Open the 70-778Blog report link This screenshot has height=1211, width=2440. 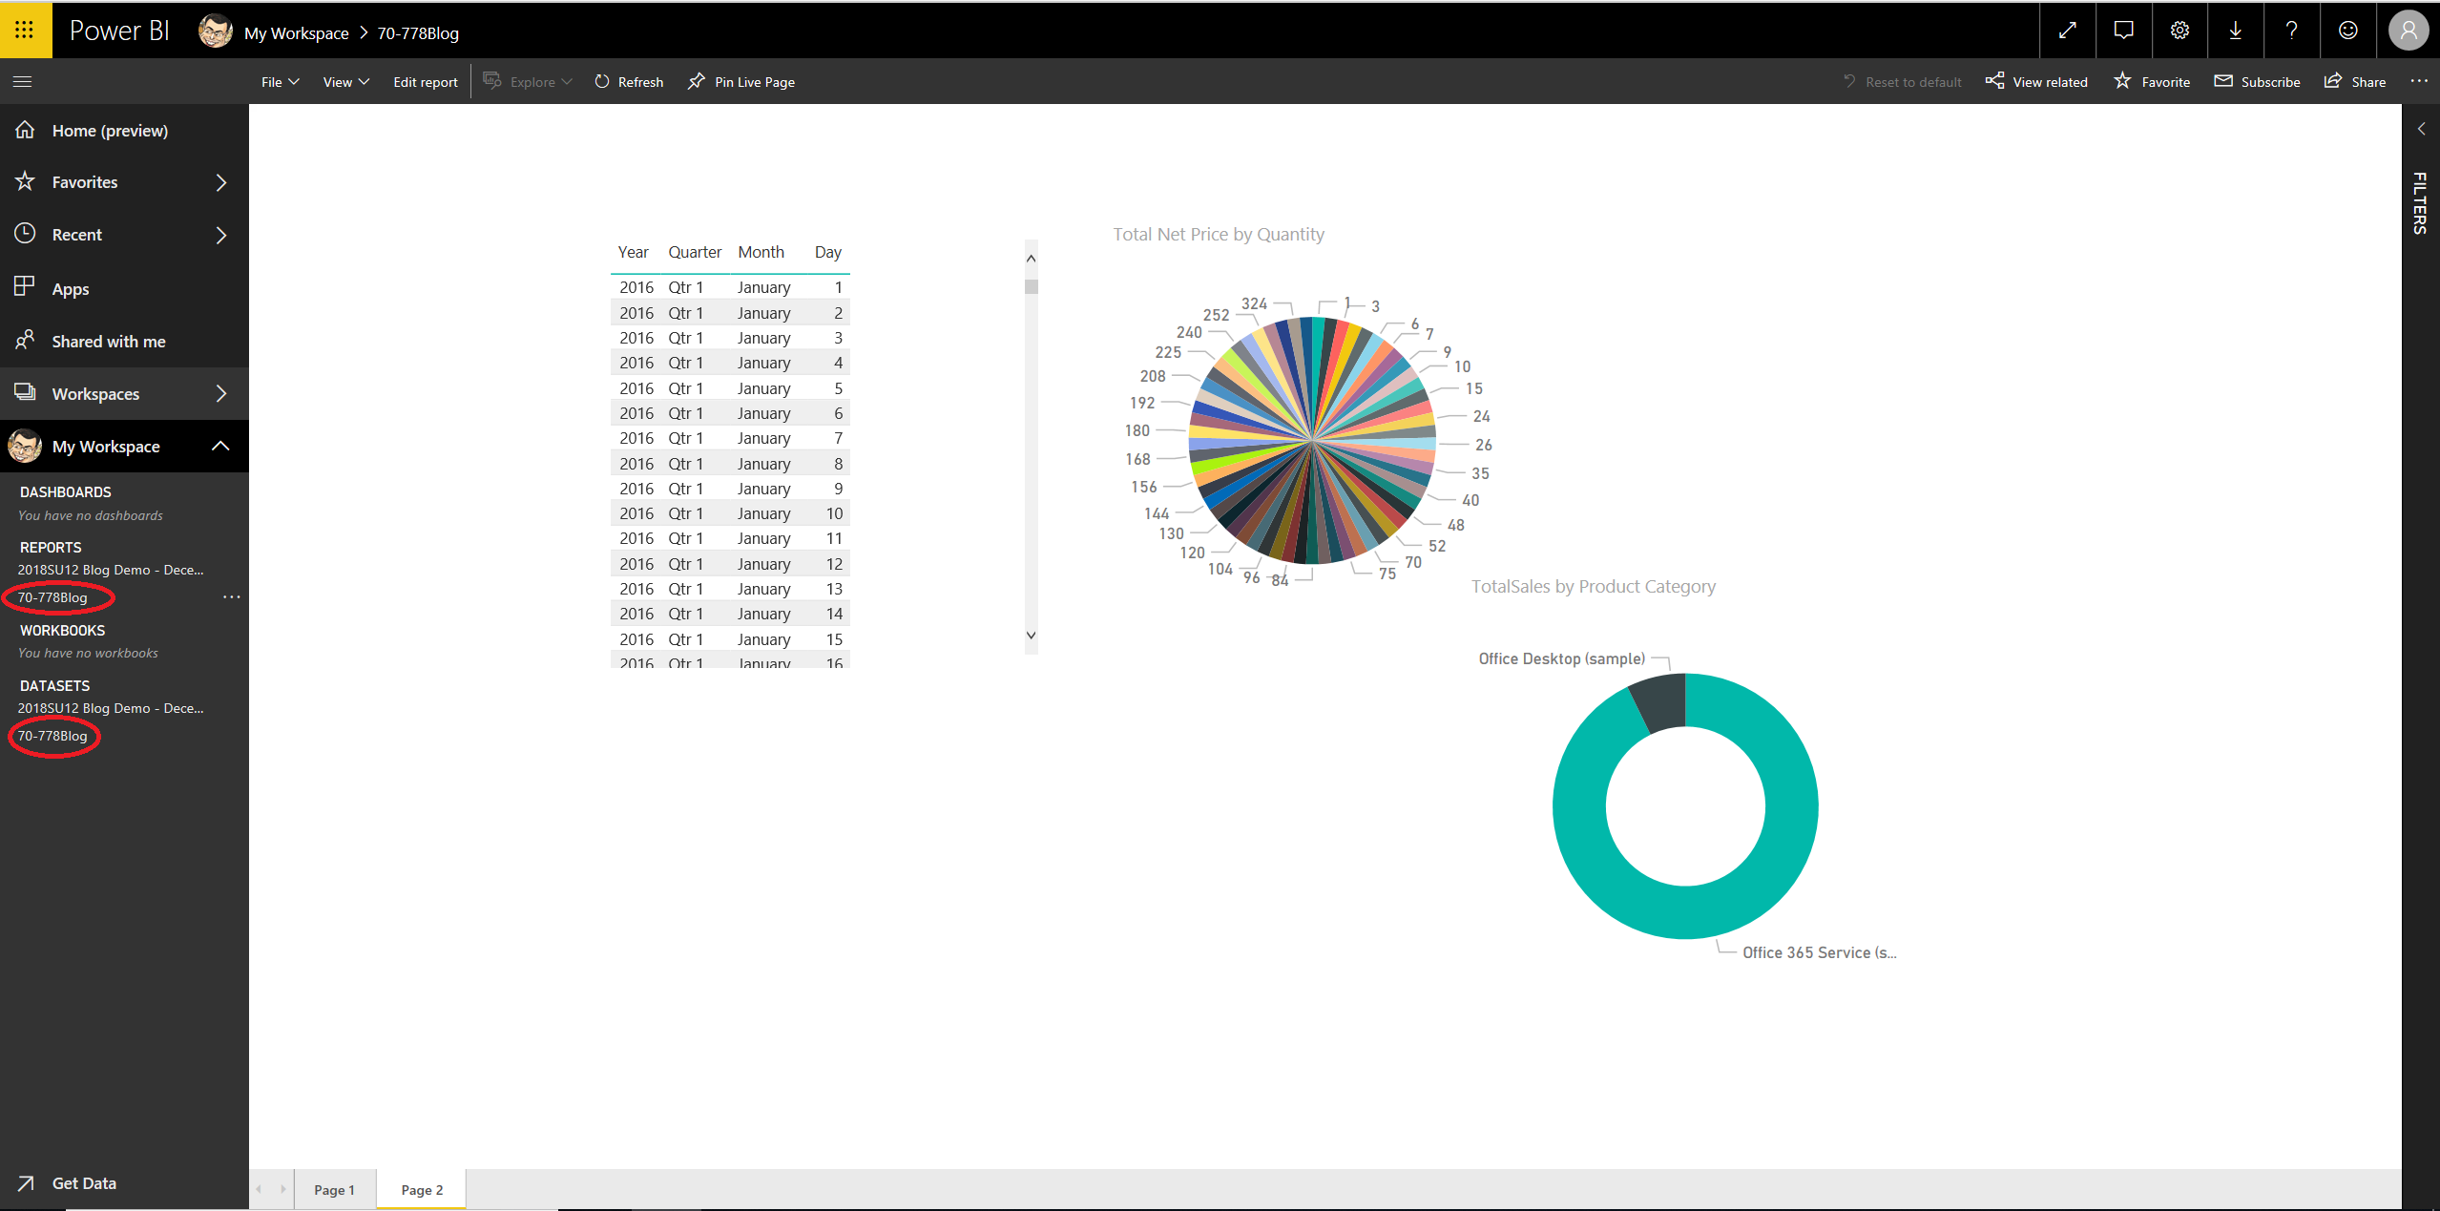[x=52, y=597]
